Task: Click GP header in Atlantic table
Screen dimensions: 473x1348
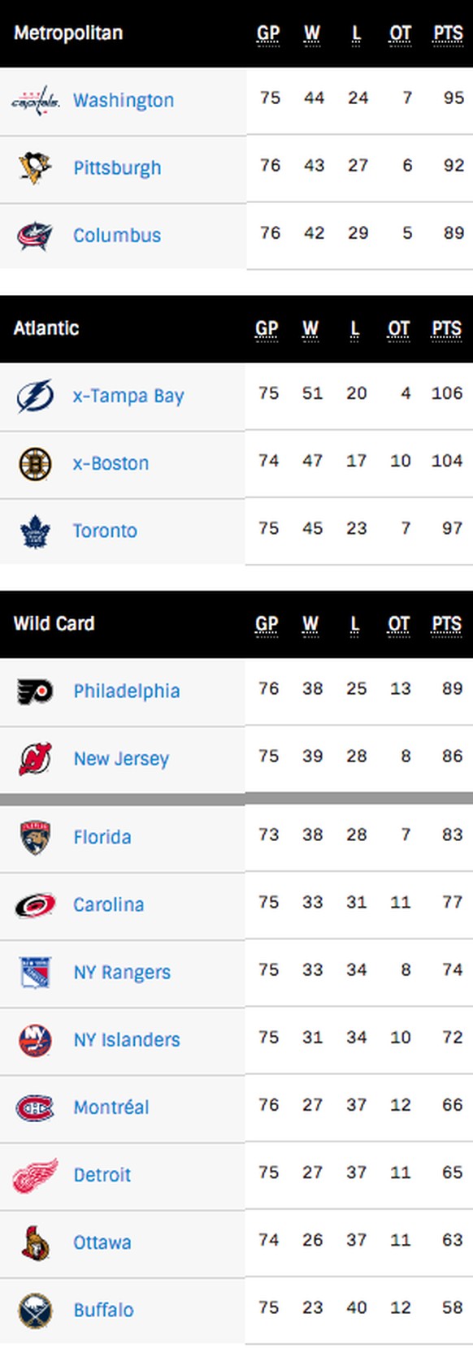Action: click(x=267, y=328)
